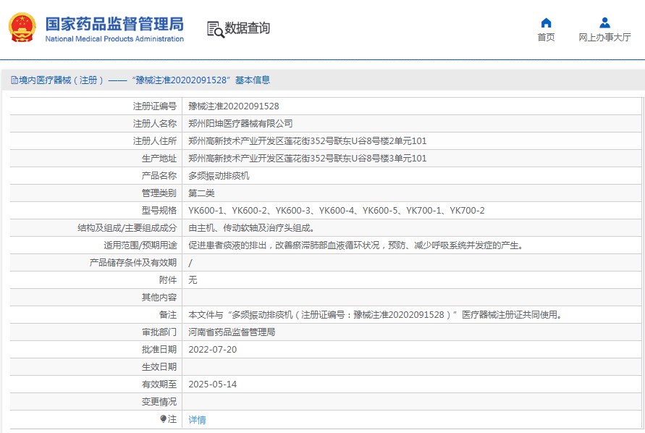Image resolution: width=645 pixels, height=433 pixels.
Task: Click the 数据查询 heading
Action: click(x=247, y=28)
